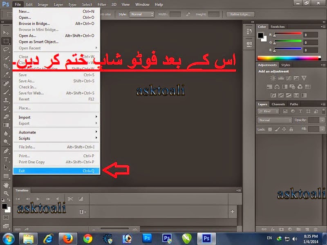327x245 pixels.
Task: Select the Crop tool
Action: 6,66
